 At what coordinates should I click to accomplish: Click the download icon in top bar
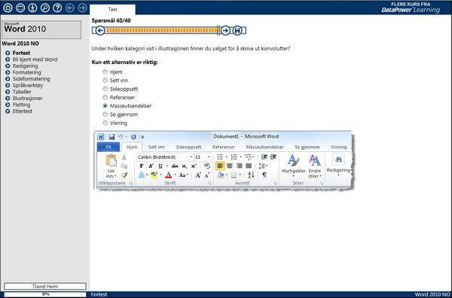32,8
